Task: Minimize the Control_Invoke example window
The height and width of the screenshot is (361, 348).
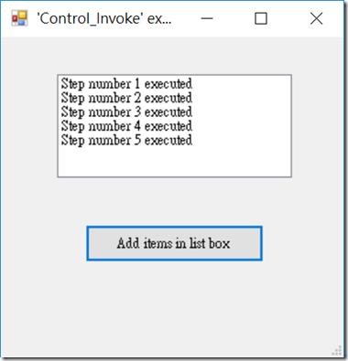Action: [207, 18]
